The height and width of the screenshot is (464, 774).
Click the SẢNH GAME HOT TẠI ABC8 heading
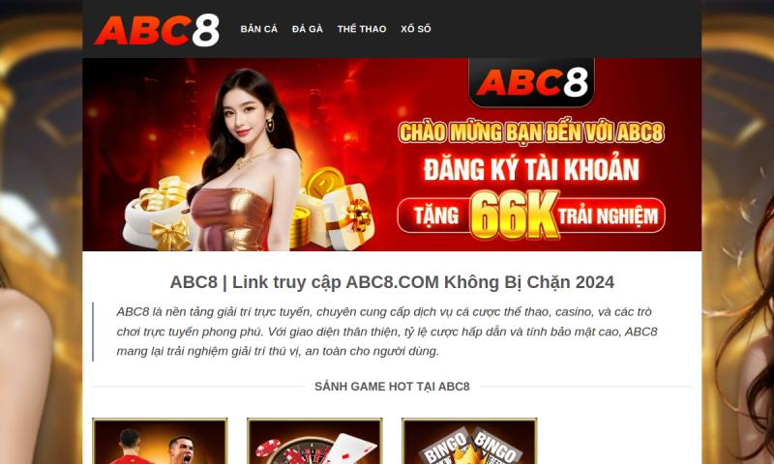[x=392, y=387]
